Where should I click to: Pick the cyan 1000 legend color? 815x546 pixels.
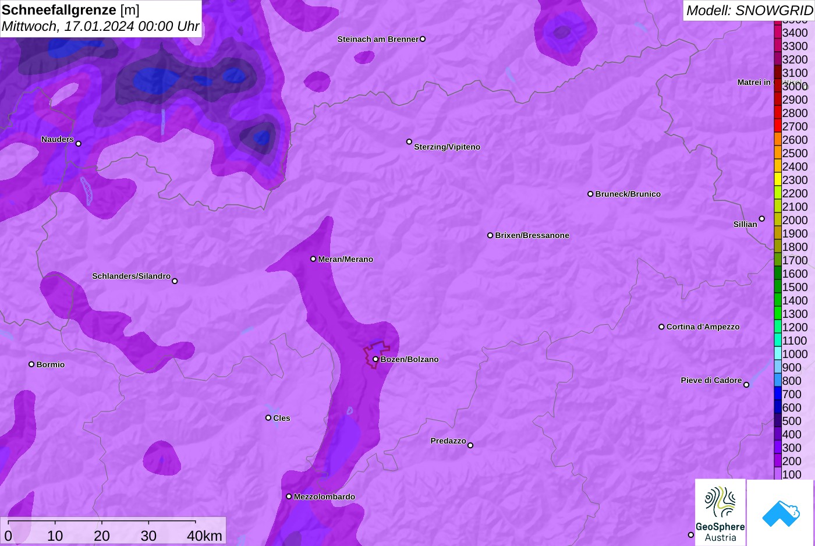pyautogui.click(x=778, y=354)
